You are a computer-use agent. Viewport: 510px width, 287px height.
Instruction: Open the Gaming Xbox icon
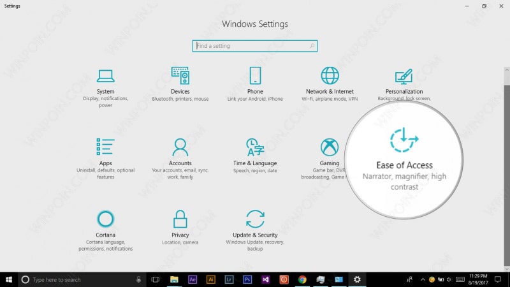(330, 147)
